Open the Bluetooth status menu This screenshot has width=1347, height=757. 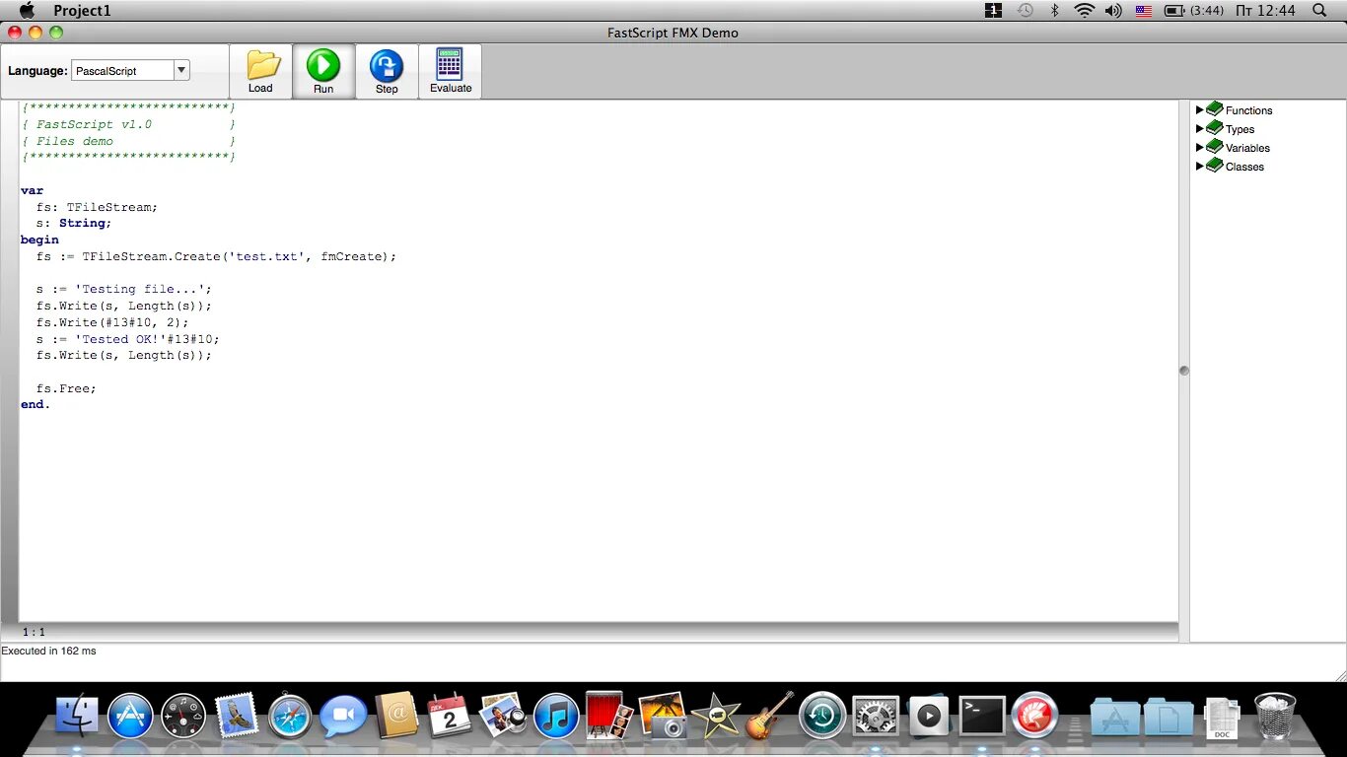[1054, 10]
